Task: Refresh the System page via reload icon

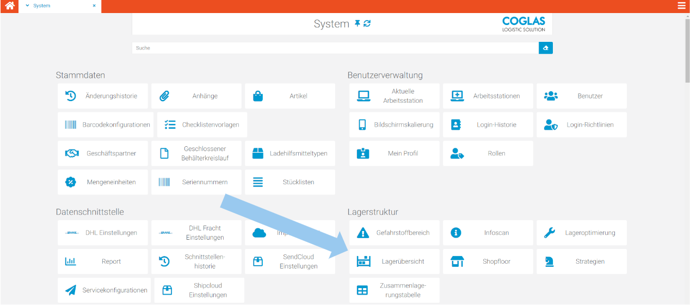Action: point(367,23)
